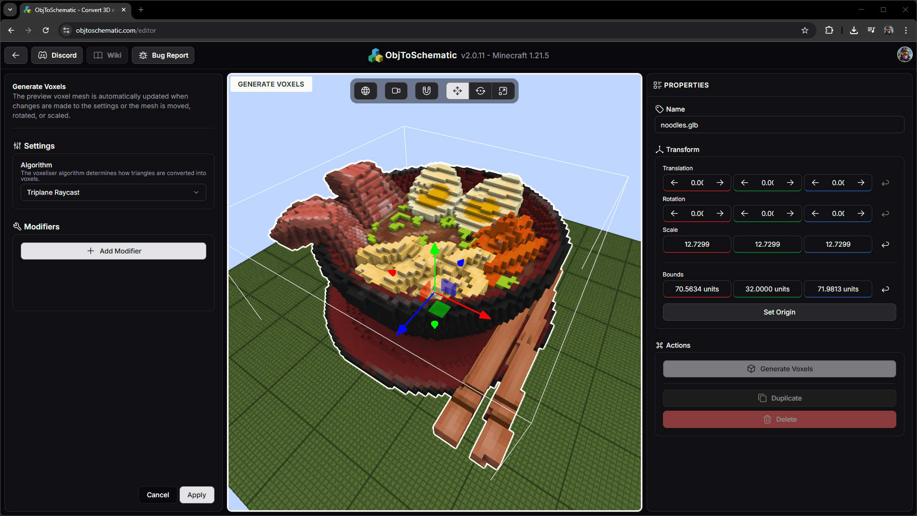Reset bounds using the revert arrow

click(885, 289)
